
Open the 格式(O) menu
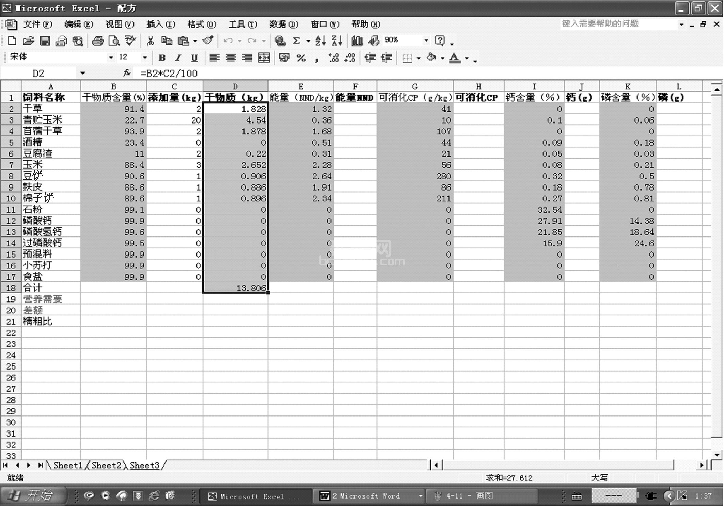click(202, 24)
